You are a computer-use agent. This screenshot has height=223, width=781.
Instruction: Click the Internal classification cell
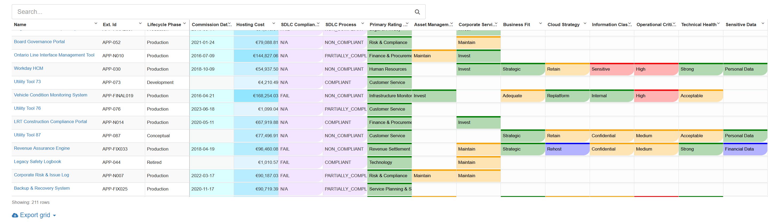pyautogui.click(x=612, y=96)
